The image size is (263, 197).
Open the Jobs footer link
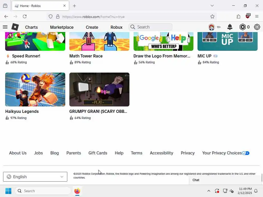pyautogui.click(x=39, y=153)
